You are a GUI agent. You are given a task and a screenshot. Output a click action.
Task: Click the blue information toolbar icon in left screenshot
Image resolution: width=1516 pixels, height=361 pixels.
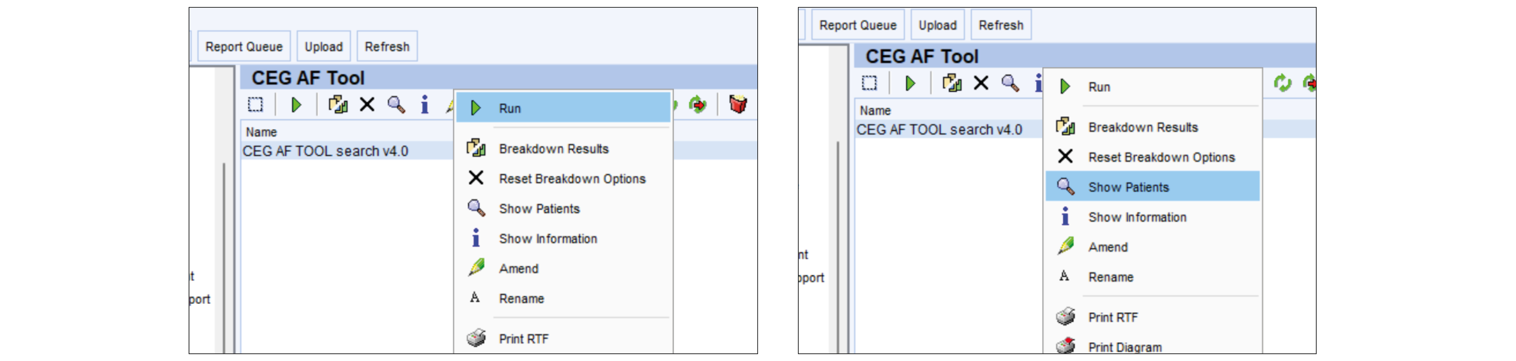[x=424, y=105]
